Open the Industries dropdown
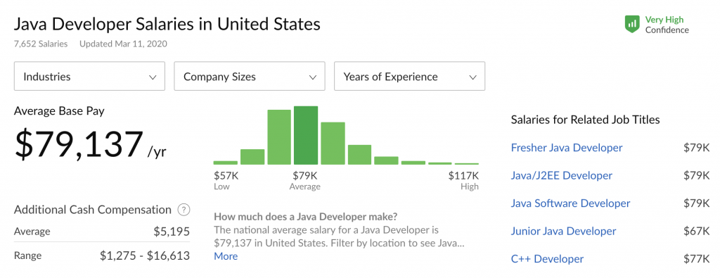 tap(89, 76)
